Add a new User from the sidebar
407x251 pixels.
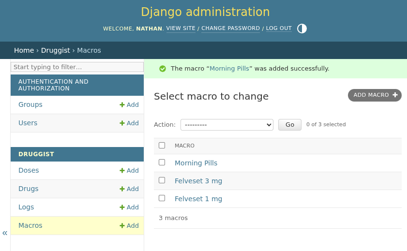coord(129,123)
